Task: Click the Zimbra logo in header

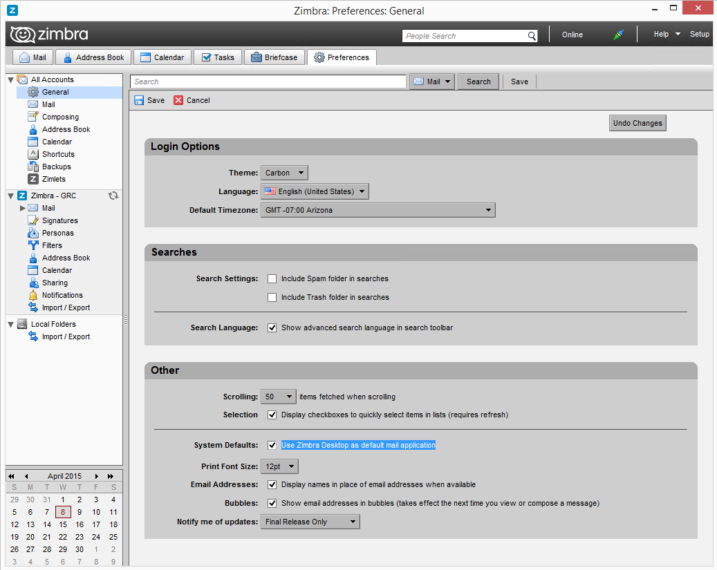Action: click(49, 35)
